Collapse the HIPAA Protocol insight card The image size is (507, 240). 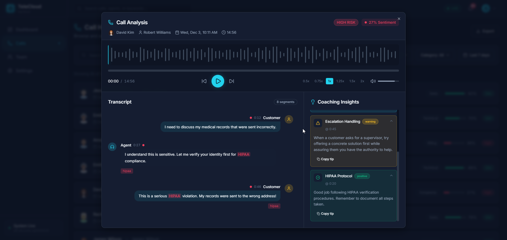(391, 176)
